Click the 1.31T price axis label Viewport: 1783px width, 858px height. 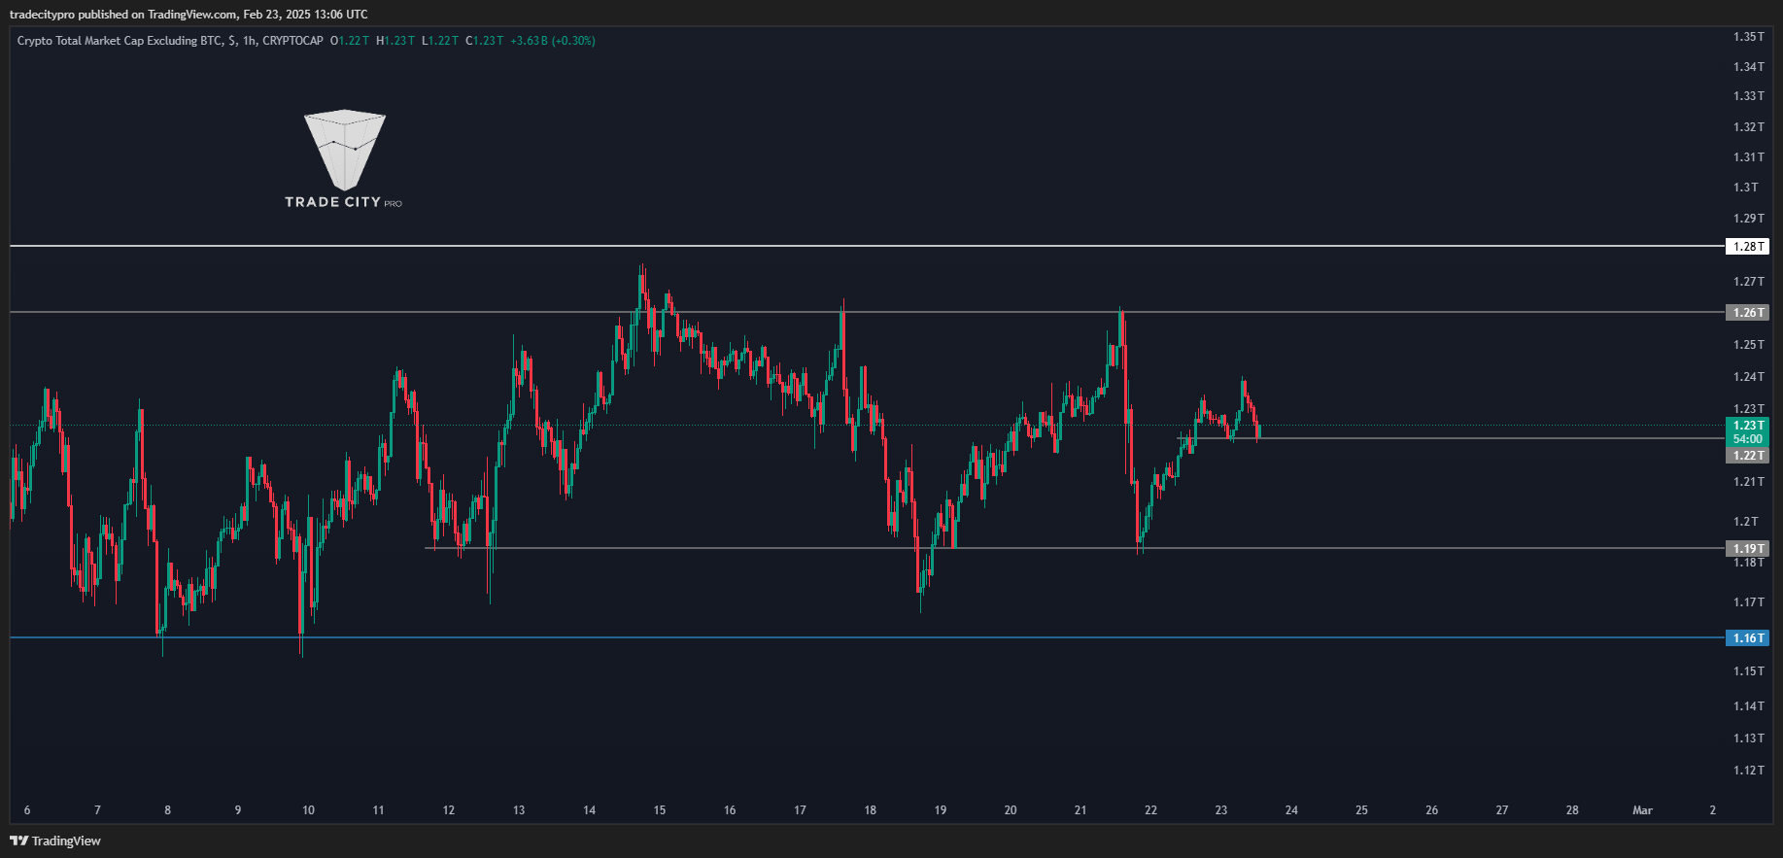pos(1749,157)
